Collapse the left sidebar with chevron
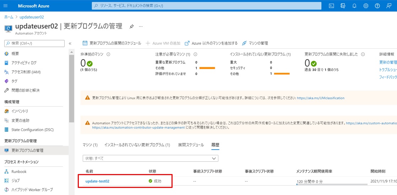Screen dimensions: 397x195 [x=70, y=43]
